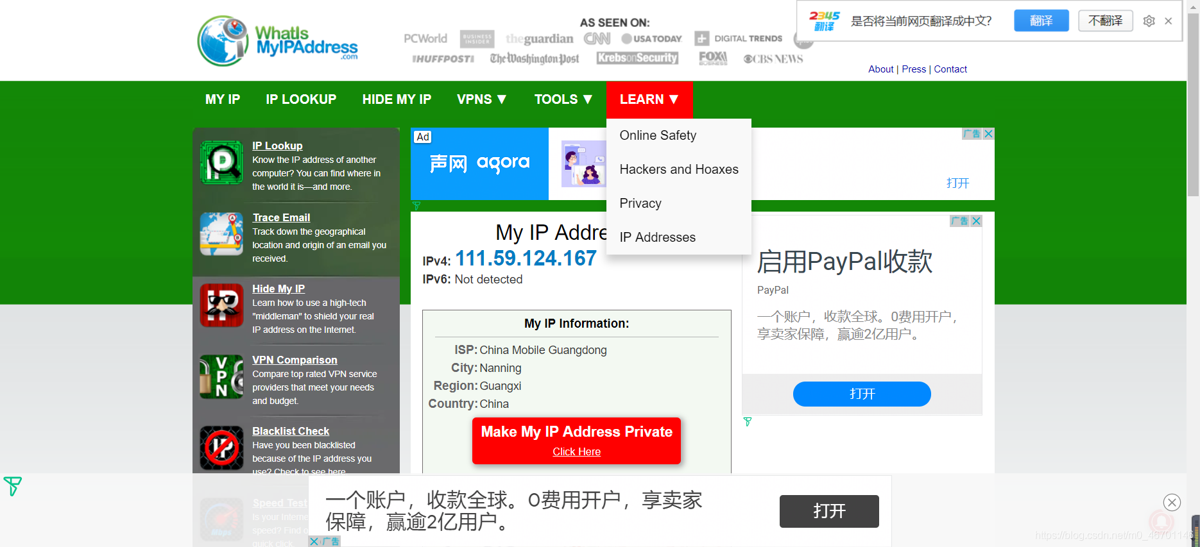The height and width of the screenshot is (547, 1200).
Task: Dismiss the bottom sticky ad
Action: pos(1172,502)
